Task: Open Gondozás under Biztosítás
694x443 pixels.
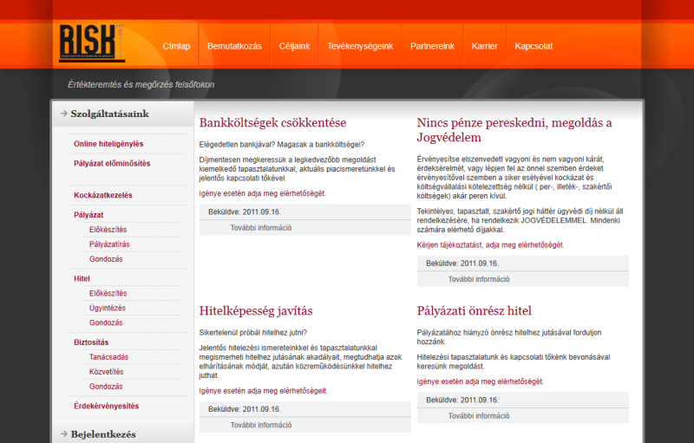Action: (106, 387)
